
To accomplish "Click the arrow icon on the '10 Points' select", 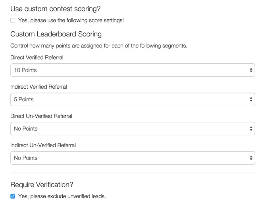I will [251, 70].
